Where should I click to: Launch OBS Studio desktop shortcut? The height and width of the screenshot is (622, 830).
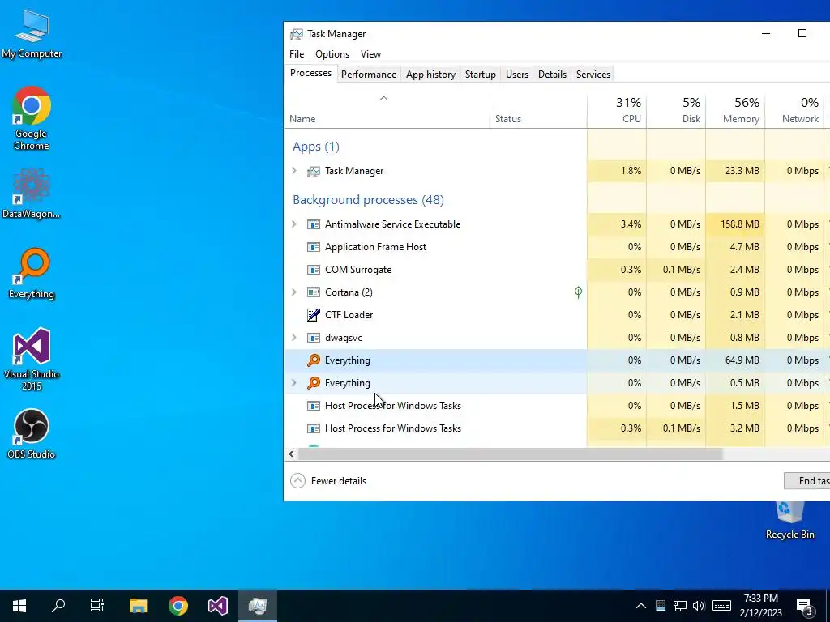32,434
